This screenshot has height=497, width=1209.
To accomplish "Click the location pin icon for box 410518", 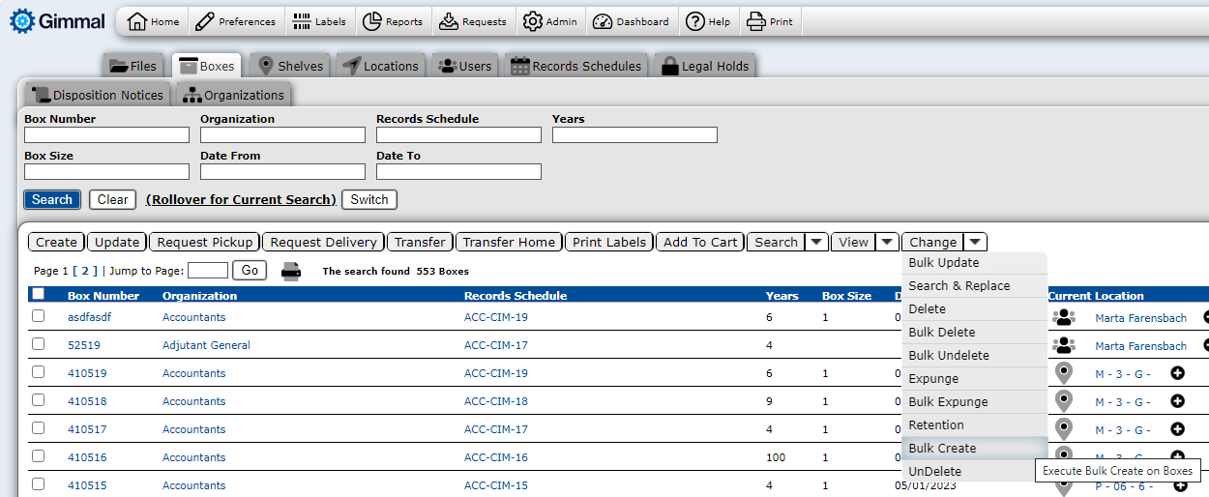I will 1064,401.
